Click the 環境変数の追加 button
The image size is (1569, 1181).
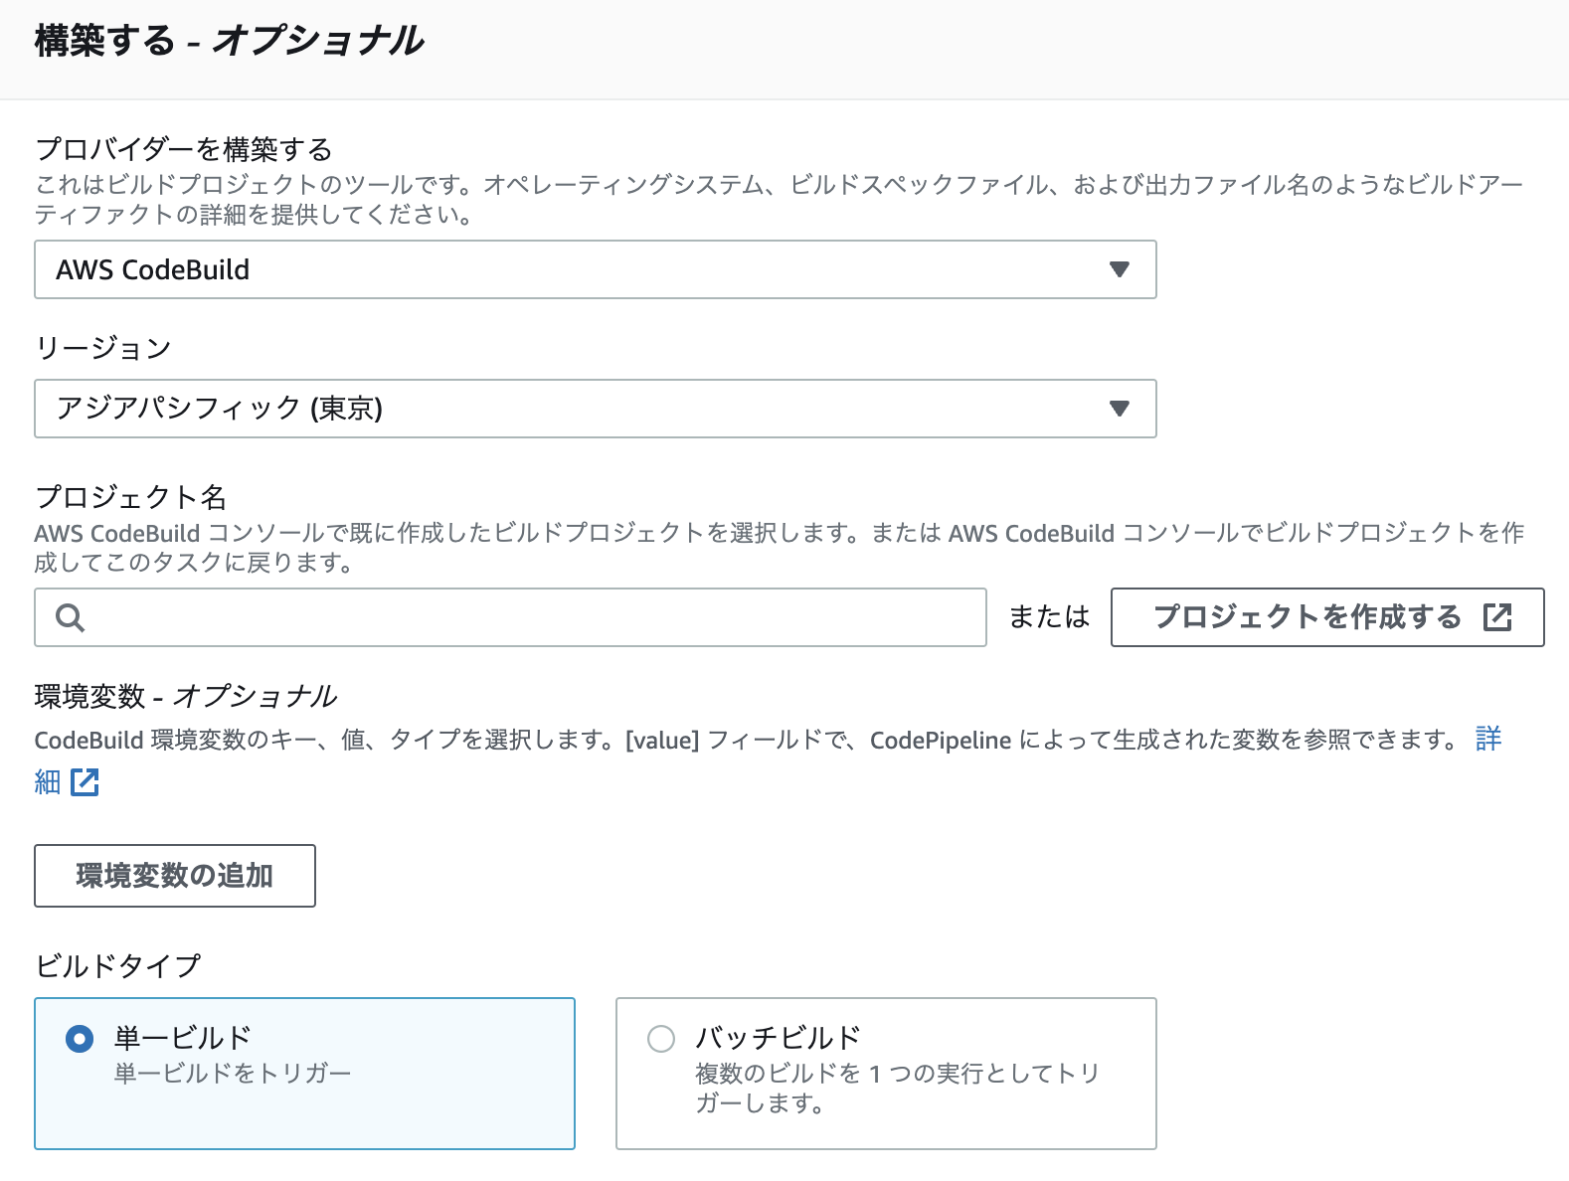click(175, 876)
